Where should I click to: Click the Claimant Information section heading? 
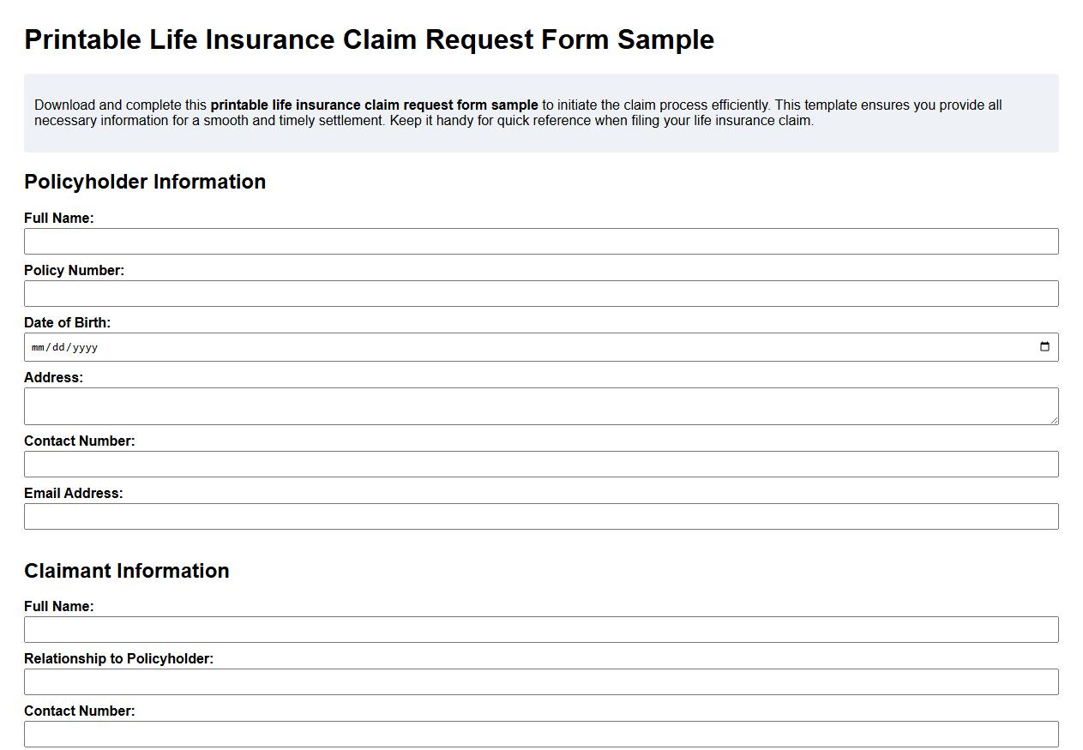pos(127,571)
